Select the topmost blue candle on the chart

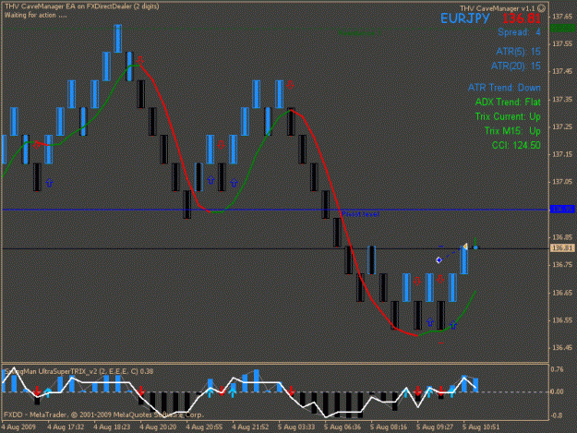point(118,39)
